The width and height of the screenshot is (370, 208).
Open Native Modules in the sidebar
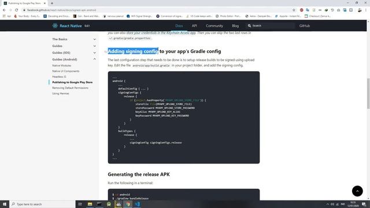(62, 65)
